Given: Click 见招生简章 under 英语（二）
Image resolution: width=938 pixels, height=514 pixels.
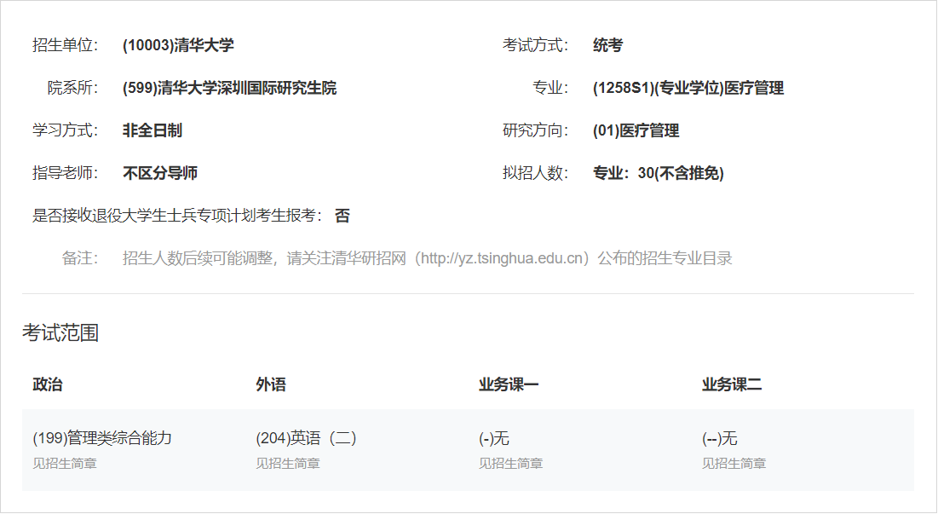Looking at the screenshot, I should [x=288, y=464].
